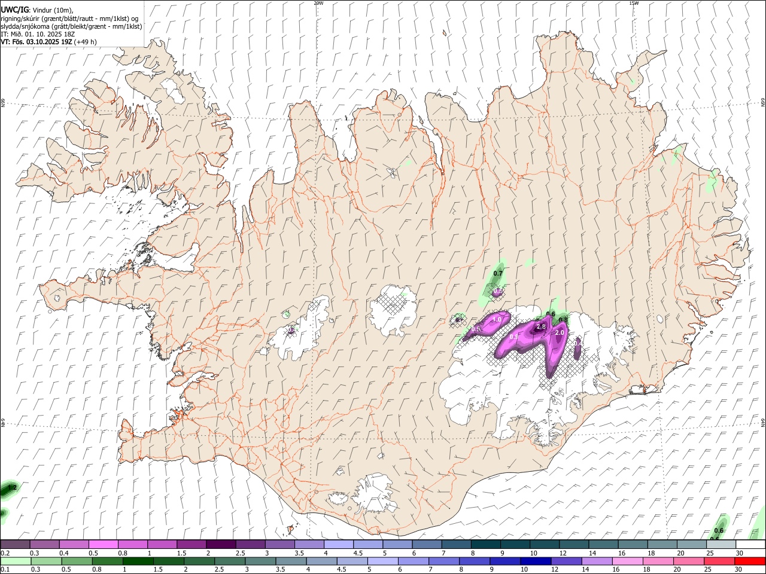Image resolution: width=766 pixels, height=574 pixels.
Task: Pick the lavender 4 swatch, top legend row
Action: pyautogui.click(x=339, y=544)
